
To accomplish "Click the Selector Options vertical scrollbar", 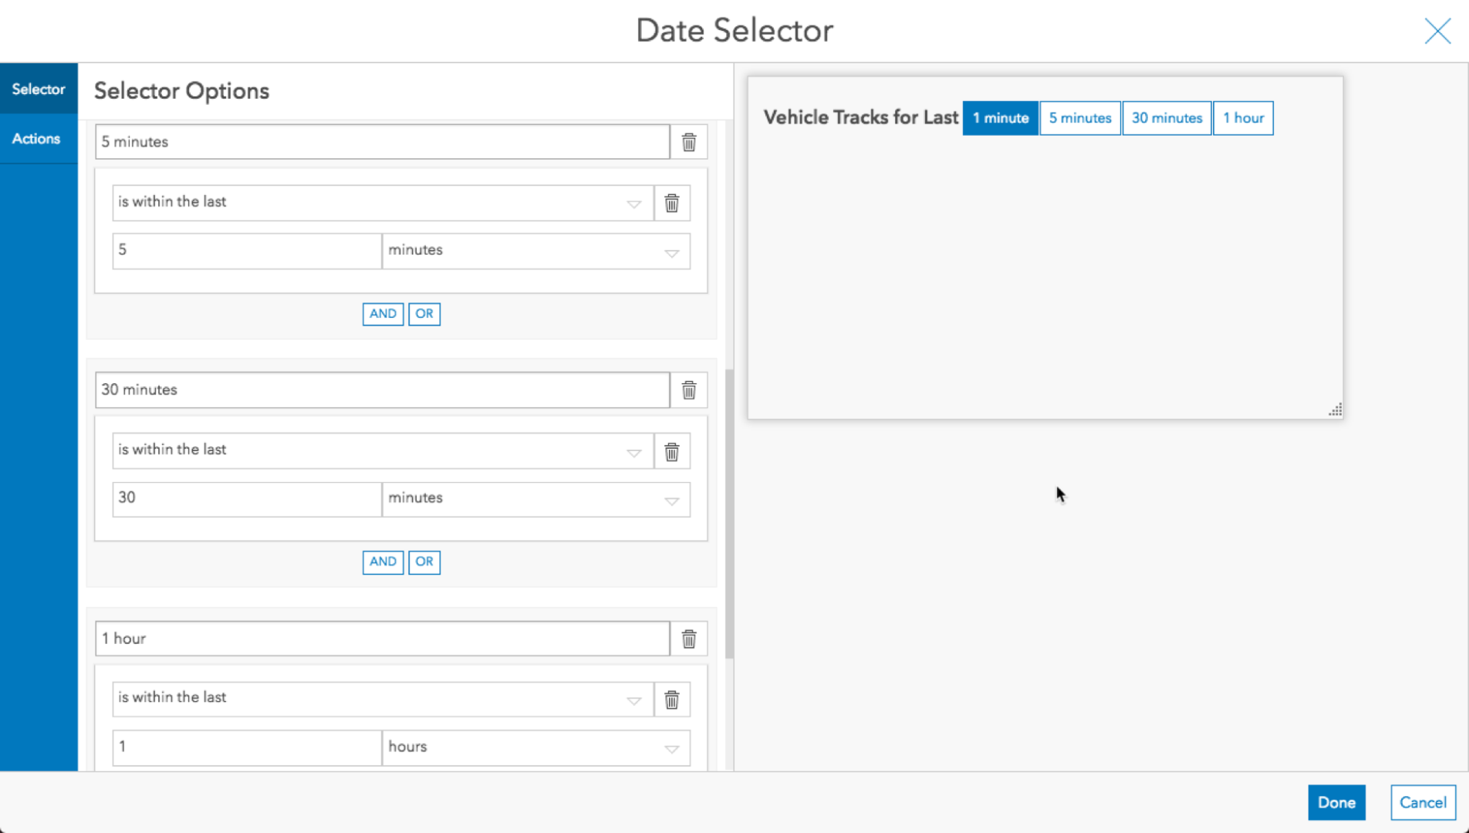I will coord(729,509).
